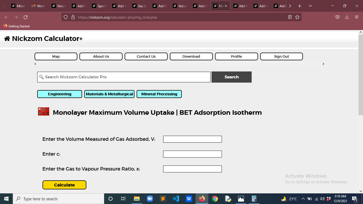Click the weather 21°C widget

(289, 199)
